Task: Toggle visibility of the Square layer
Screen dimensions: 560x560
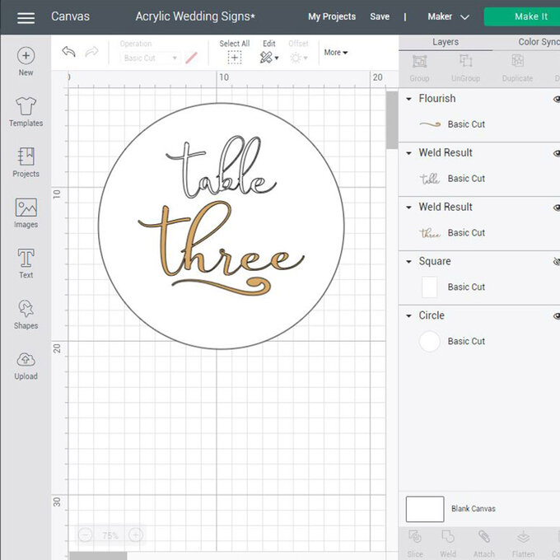Action: [x=556, y=262]
